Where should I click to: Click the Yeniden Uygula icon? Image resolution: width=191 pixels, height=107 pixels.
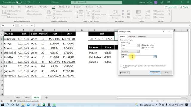[x=93, y=14]
